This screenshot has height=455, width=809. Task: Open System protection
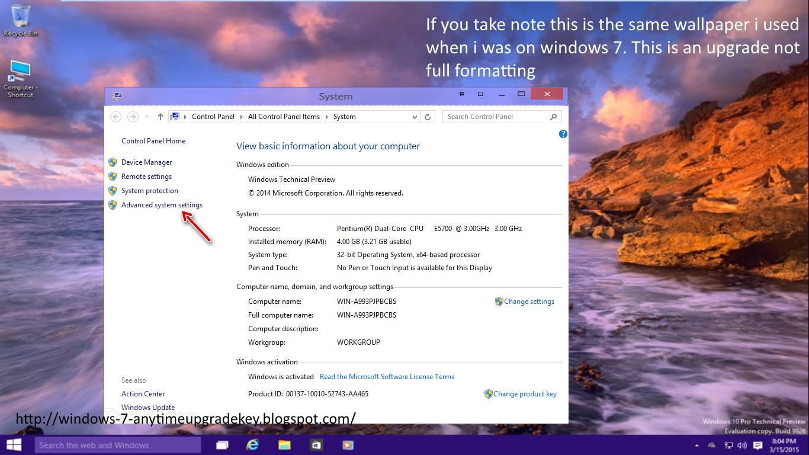pyautogui.click(x=149, y=191)
